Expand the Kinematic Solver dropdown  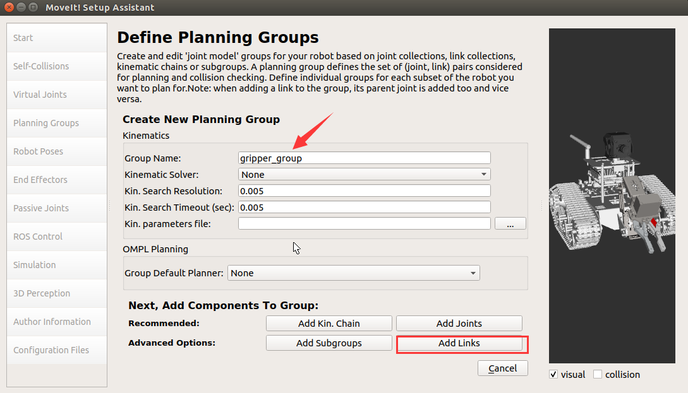point(364,174)
